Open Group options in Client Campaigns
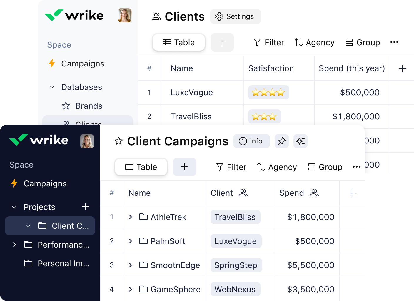The image size is (414, 301). 325,167
